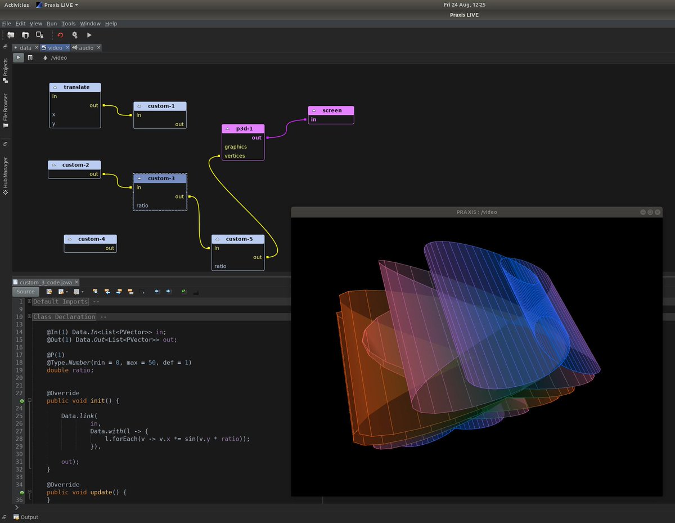Image resolution: width=675 pixels, height=523 pixels.
Task: Close the custom_3_code.java tab
Action: coord(76,282)
